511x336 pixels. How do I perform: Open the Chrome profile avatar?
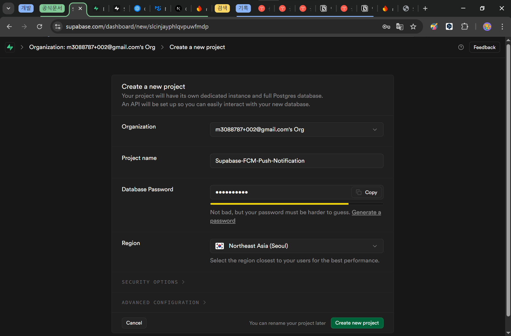tap(487, 27)
